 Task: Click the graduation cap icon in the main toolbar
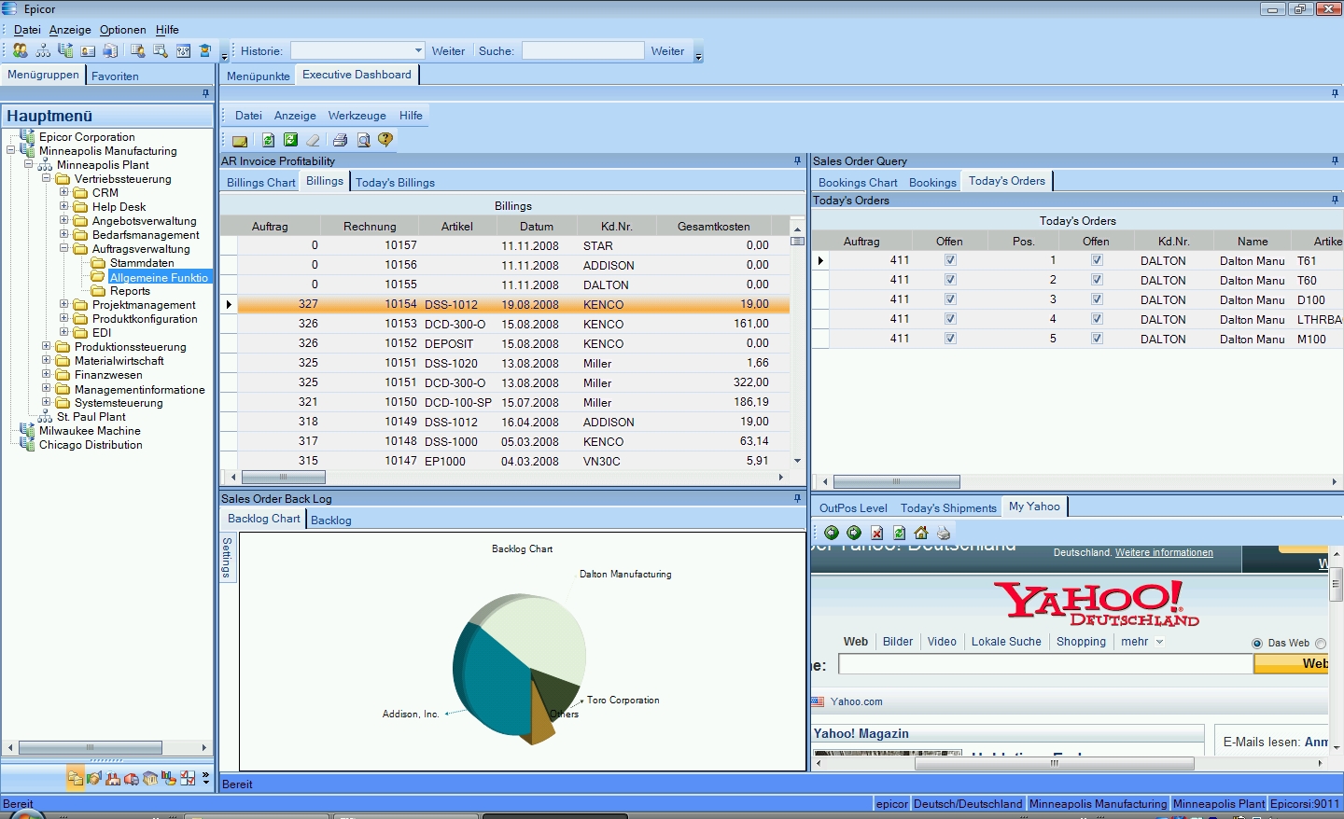click(205, 50)
